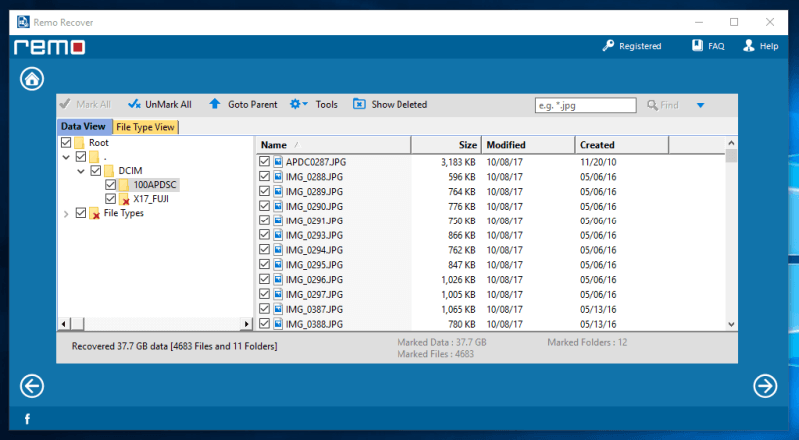Sort by the Created column header
This screenshot has width=799, height=440.
coord(621,145)
